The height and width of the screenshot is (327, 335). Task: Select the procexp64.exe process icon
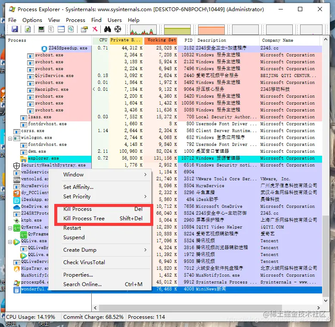pos(17,283)
